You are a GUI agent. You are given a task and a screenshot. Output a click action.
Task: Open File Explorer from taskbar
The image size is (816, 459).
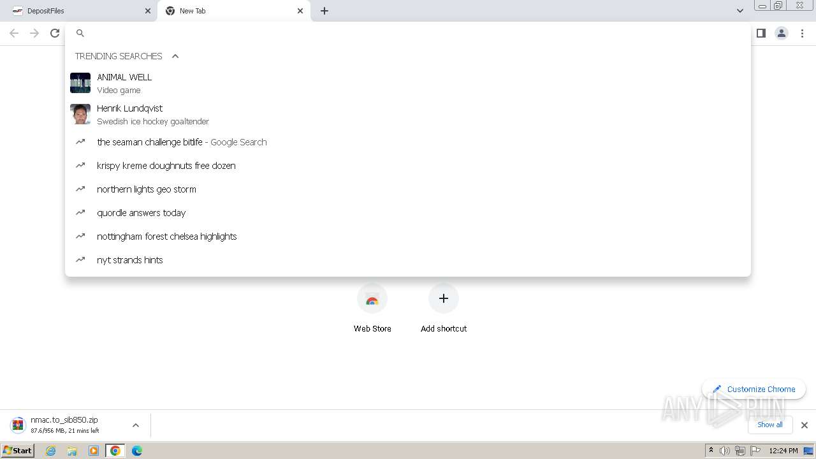pyautogui.click(x=72, y=451)
